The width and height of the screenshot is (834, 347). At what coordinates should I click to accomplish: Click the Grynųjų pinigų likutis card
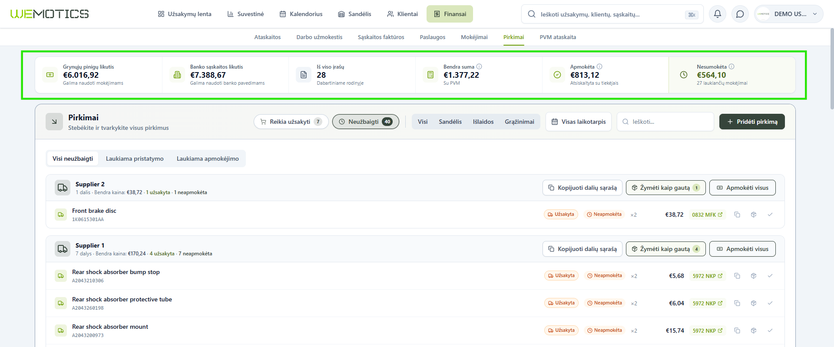coord(99,75)
